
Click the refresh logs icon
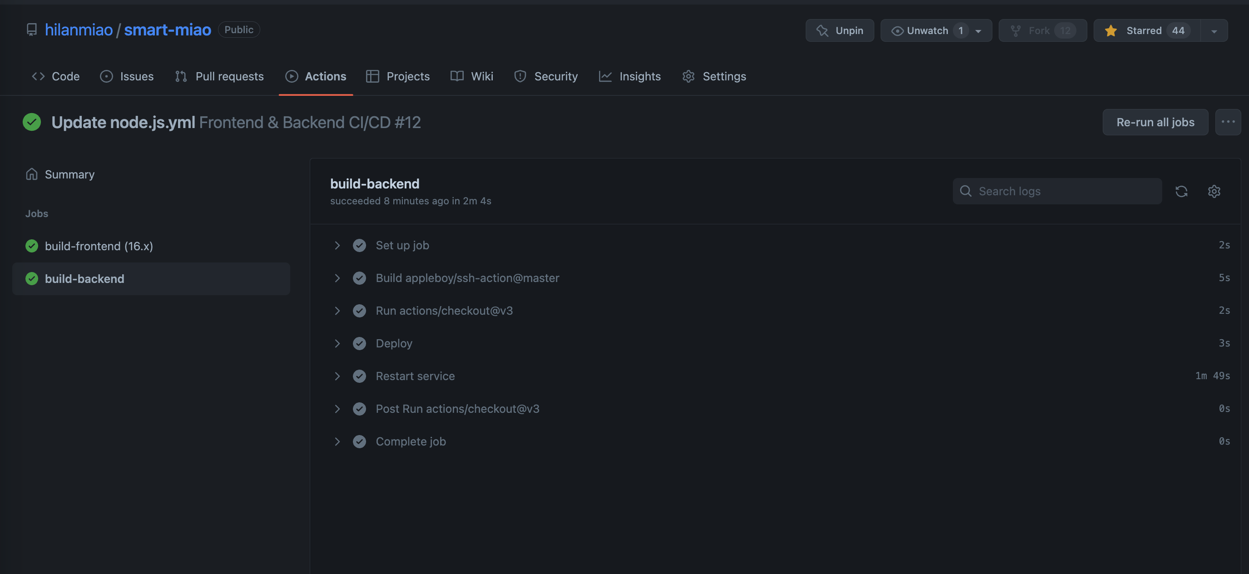pyautogui.click(x=1181, y=191)
